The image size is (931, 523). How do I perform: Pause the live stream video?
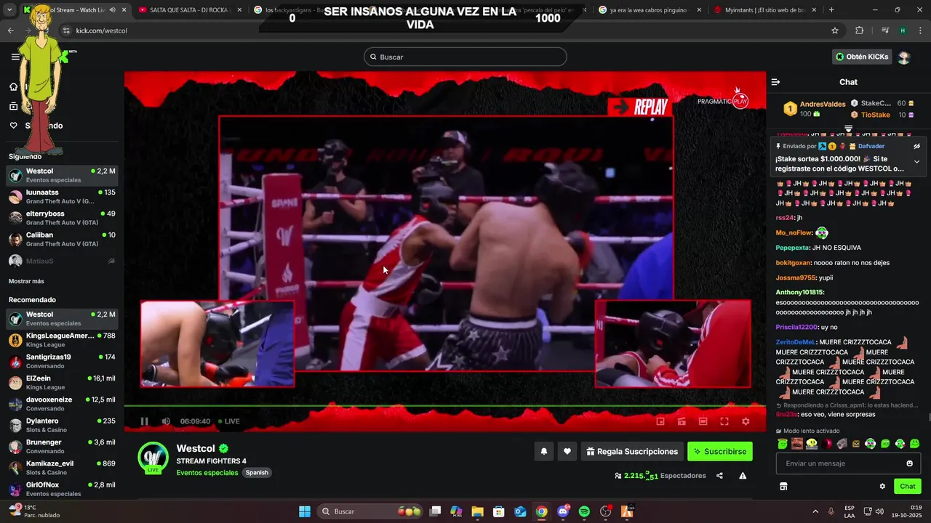click(x=144, y=421)
